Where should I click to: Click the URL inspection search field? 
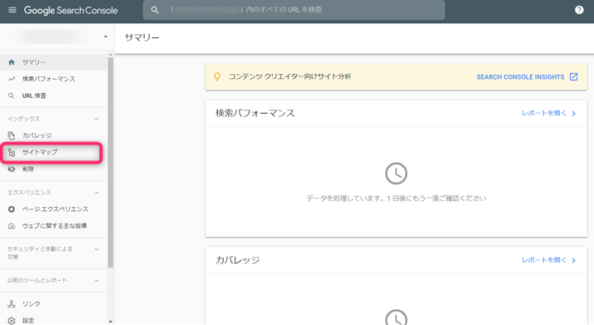pos(294,10)
